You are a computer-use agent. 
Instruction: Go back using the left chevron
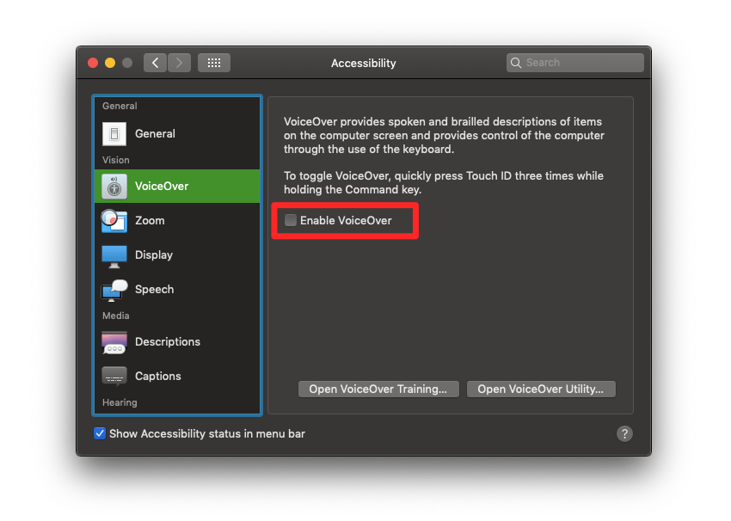(156, 63)
